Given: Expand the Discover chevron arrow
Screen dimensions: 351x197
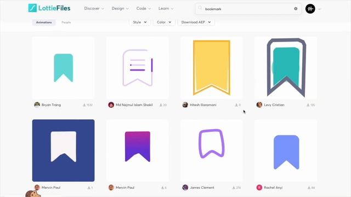Looking at the screenshot, I should click(103, 9).
